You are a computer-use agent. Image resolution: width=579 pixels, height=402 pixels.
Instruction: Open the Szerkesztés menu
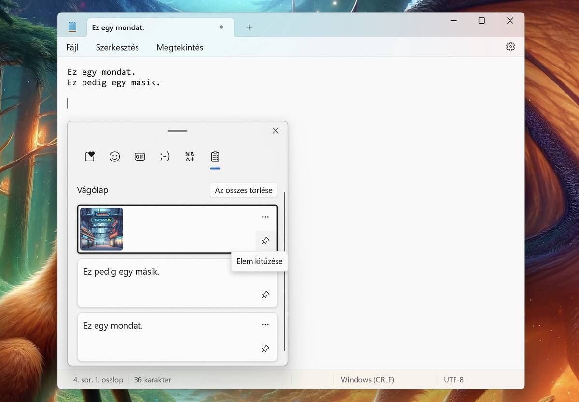(x=117, y=47)
